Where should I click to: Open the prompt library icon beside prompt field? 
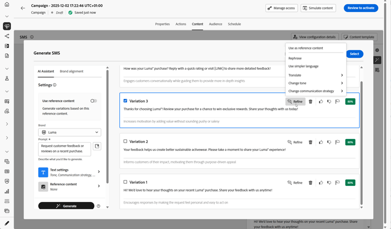(97, 146)
